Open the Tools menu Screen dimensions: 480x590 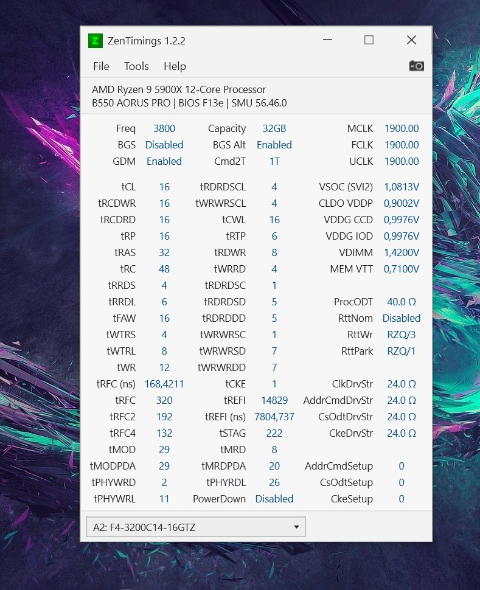click(136, 66)
